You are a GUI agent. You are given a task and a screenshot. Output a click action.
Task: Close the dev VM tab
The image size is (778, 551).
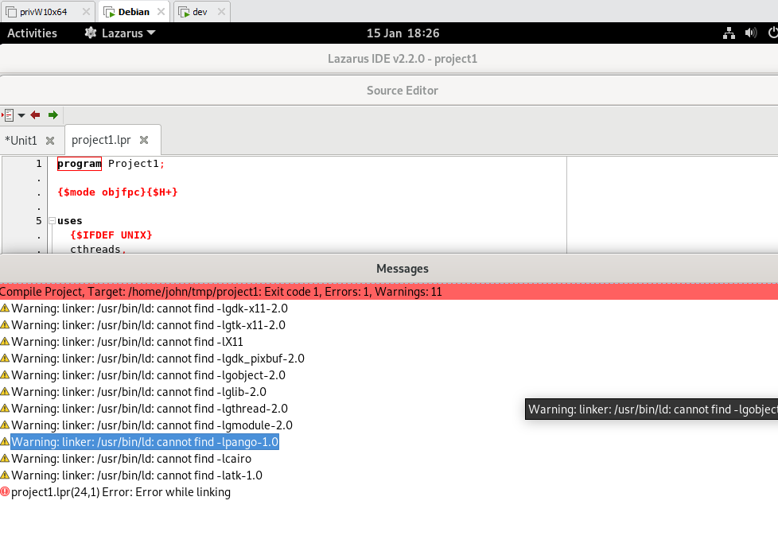pyautogui.click(x=221, y=11)
